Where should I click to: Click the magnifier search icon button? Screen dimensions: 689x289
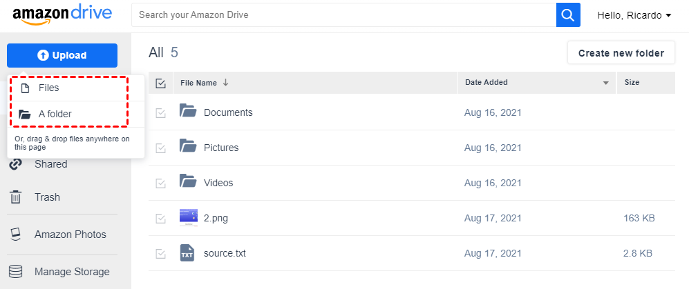click(x=568, y=14)
